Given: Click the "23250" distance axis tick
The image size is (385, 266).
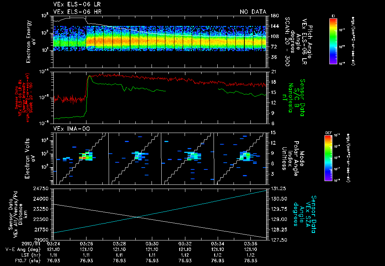Looking at the screenshot, I should click(41, 209).
